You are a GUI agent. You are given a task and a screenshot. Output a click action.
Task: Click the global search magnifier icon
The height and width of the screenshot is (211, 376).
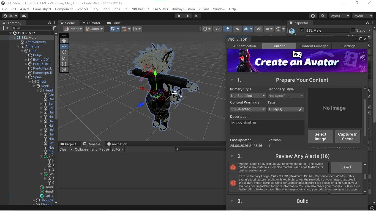[x=323, y=16]
